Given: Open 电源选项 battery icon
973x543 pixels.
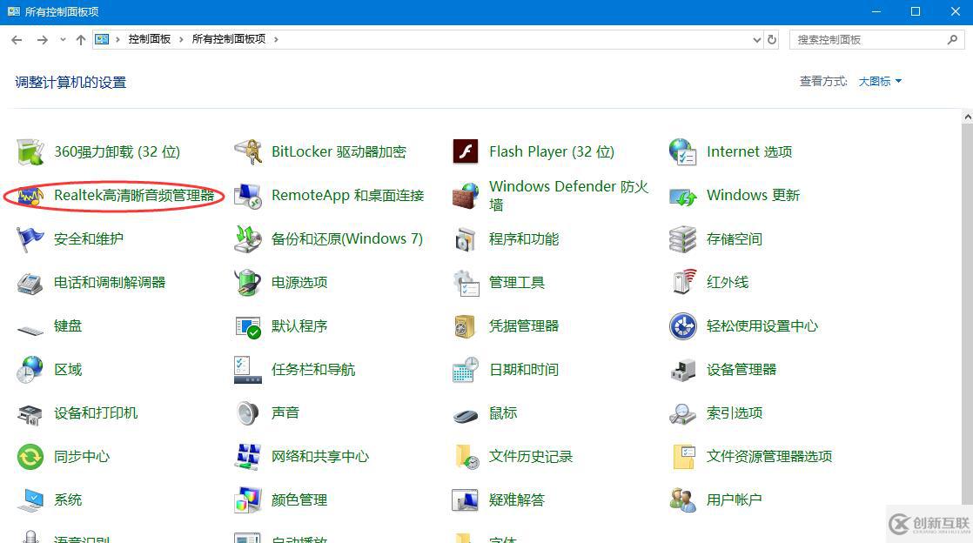Looking at the screenshot, I should tap(247, 283).
